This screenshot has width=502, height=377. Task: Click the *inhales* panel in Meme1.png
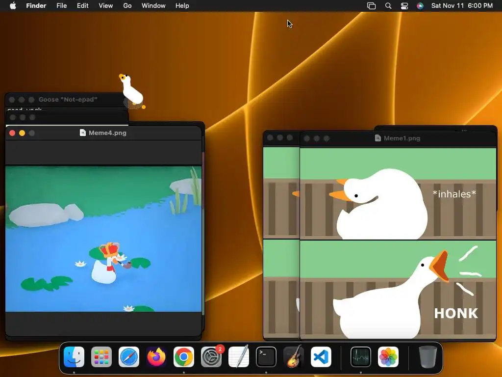click(398, 193)
